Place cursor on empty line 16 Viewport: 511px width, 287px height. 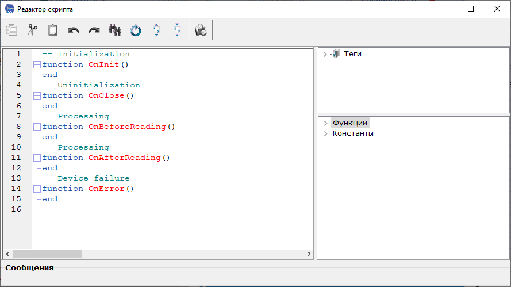[115, 209]
